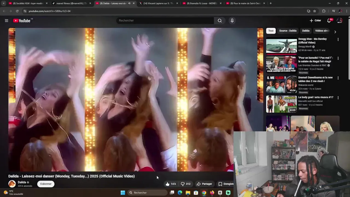Open Chrome extensions puzzle icon
This screenshot has height=197, width=350.
[x=324, y=11]
